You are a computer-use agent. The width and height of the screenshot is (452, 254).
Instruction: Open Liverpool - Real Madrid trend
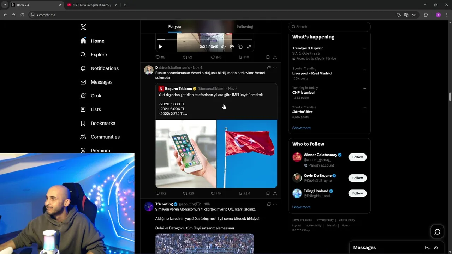click(312, 73)
